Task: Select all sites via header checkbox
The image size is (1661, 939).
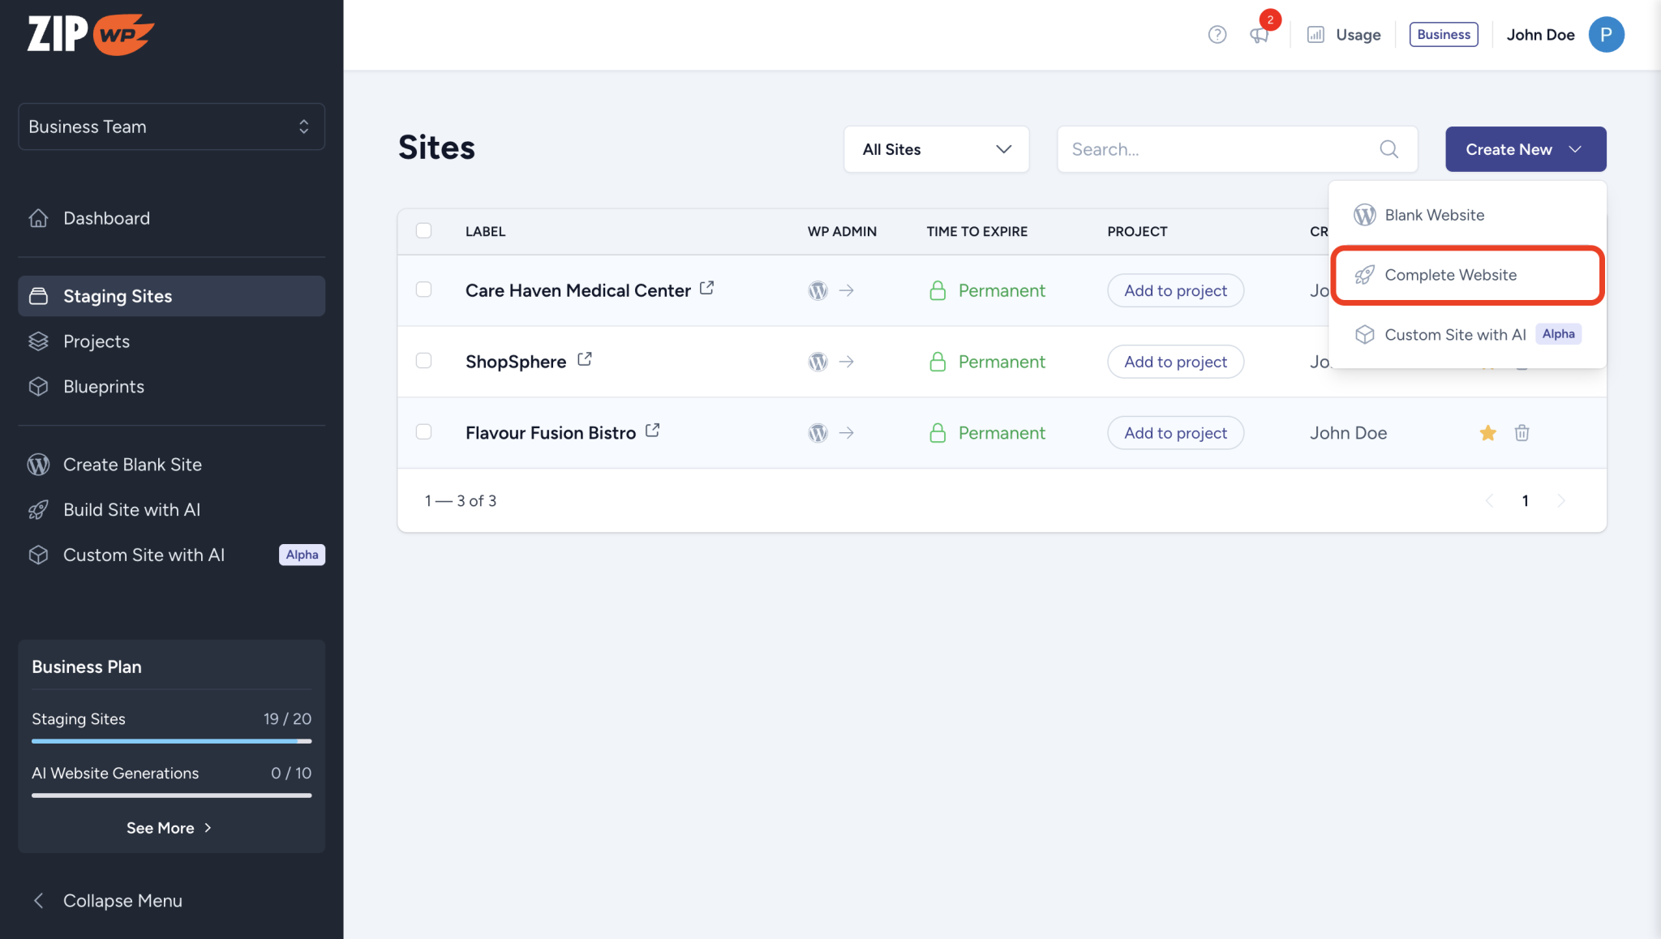Action: coord(423,230)
